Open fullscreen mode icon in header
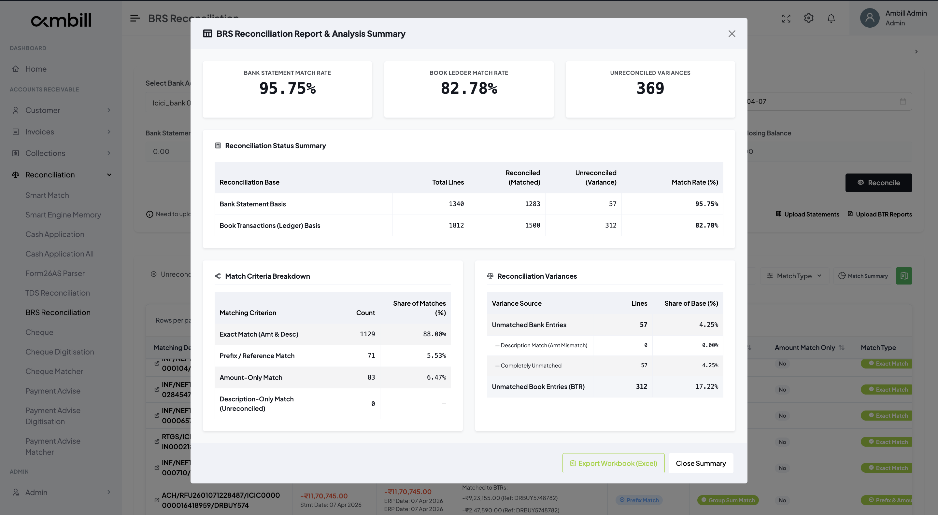 coord(786,18)
